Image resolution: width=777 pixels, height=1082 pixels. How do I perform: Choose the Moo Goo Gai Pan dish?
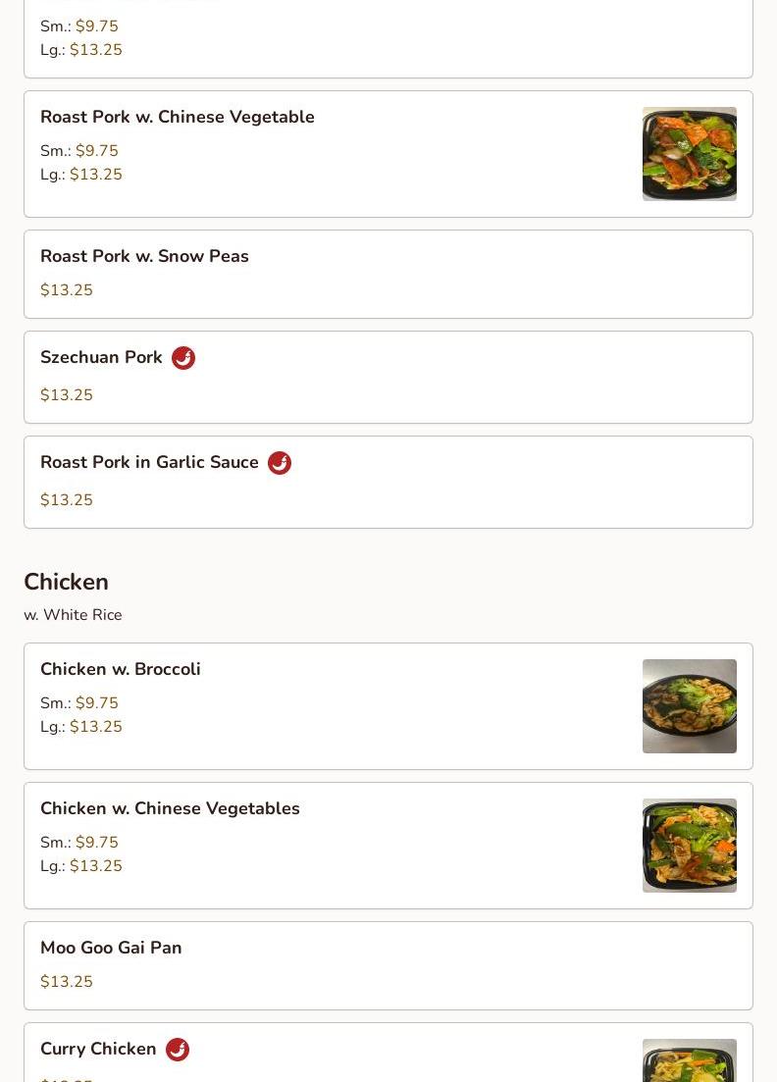[388, 965]
